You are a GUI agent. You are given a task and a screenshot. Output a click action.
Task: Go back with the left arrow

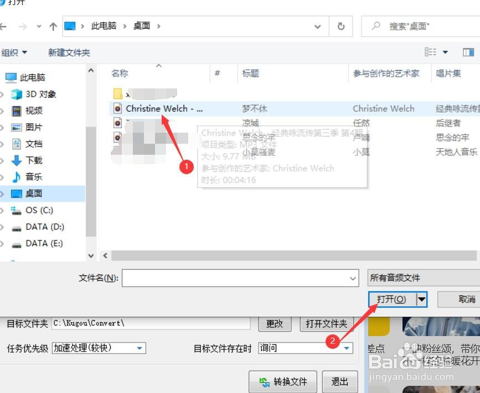point(3,27)
